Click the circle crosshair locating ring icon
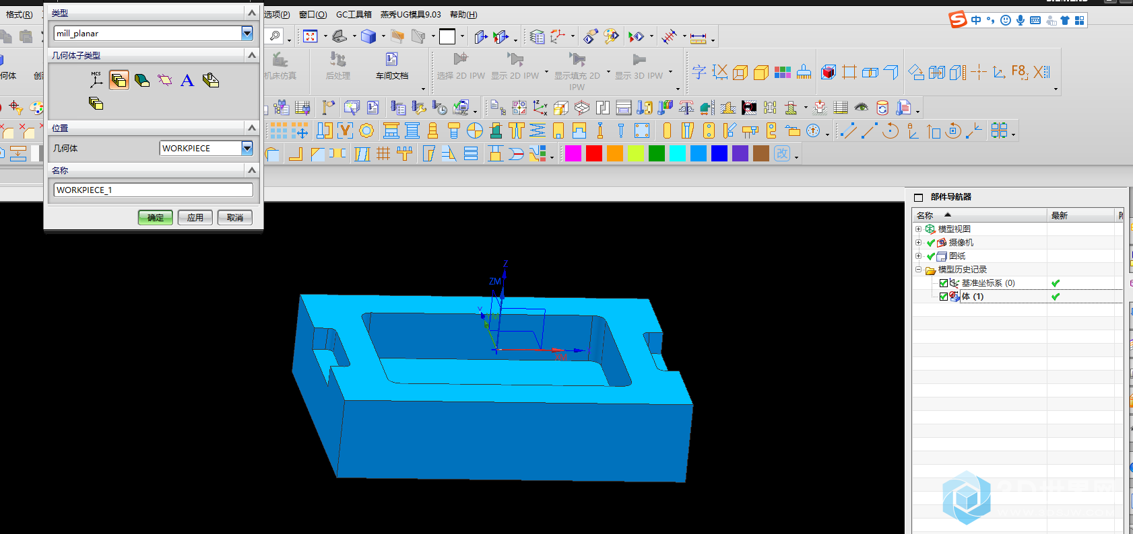 tap(475, 130)
